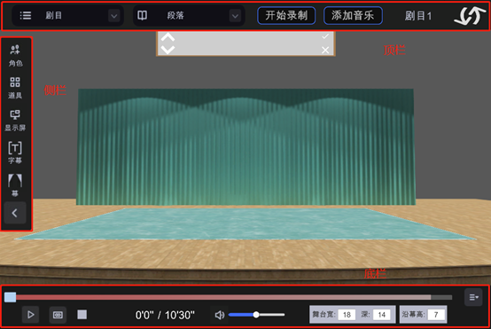Expand the 段落 dropdown arrow

[x=235, y=16]
